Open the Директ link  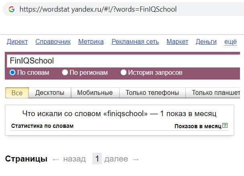[x=17, y=42]
